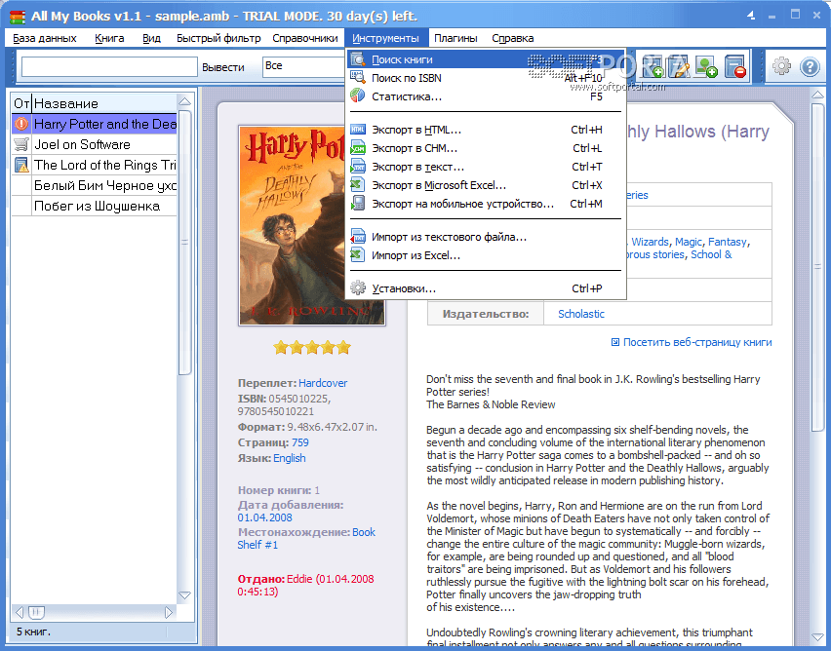Open the База данных menu
Viewport: 831px width, 651px height.
point(45,38)
